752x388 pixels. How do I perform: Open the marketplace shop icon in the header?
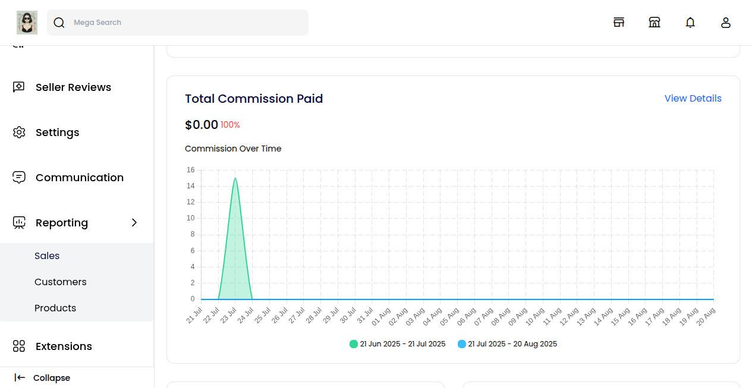[x=655, y=22]
